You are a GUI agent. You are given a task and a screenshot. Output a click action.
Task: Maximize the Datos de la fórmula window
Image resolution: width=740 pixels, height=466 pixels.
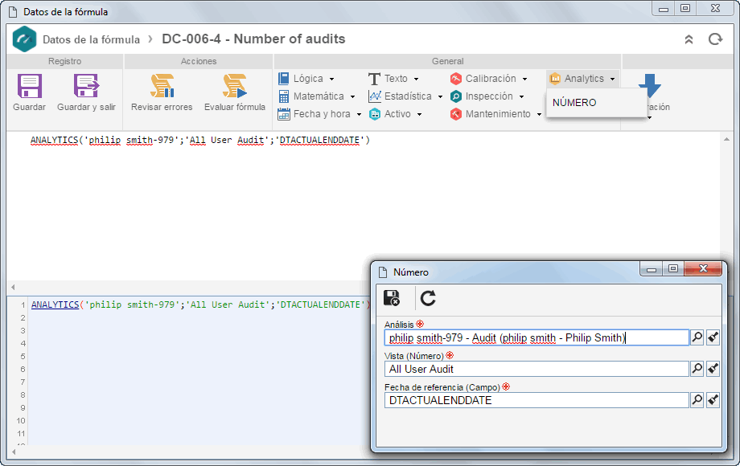coord(685,8)
